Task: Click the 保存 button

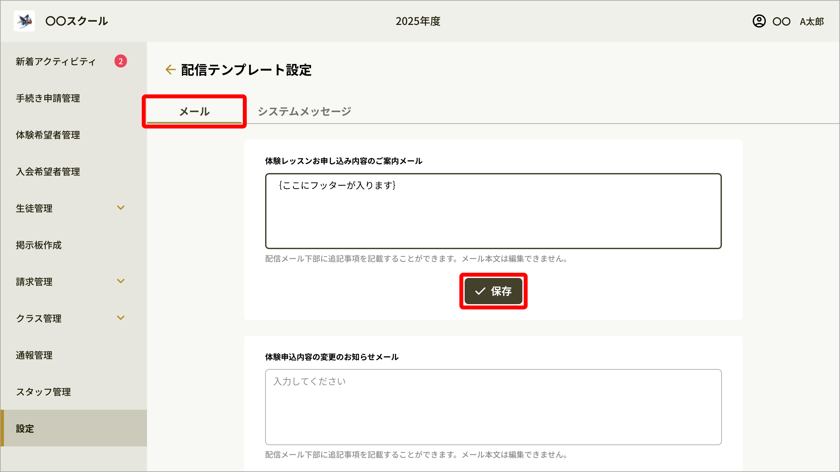Action: (x=493, y=291)
